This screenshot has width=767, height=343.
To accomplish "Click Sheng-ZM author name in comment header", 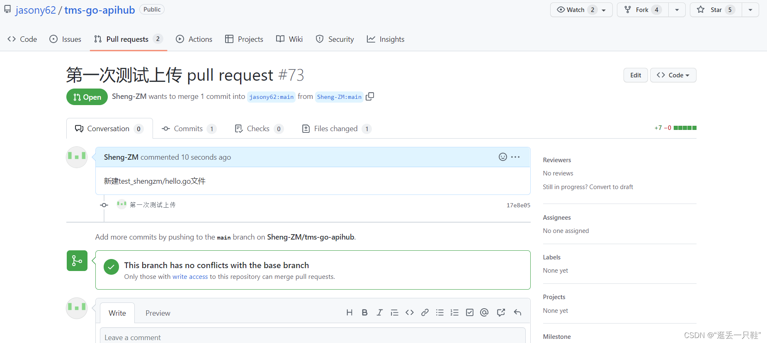I will click(121, 157).
